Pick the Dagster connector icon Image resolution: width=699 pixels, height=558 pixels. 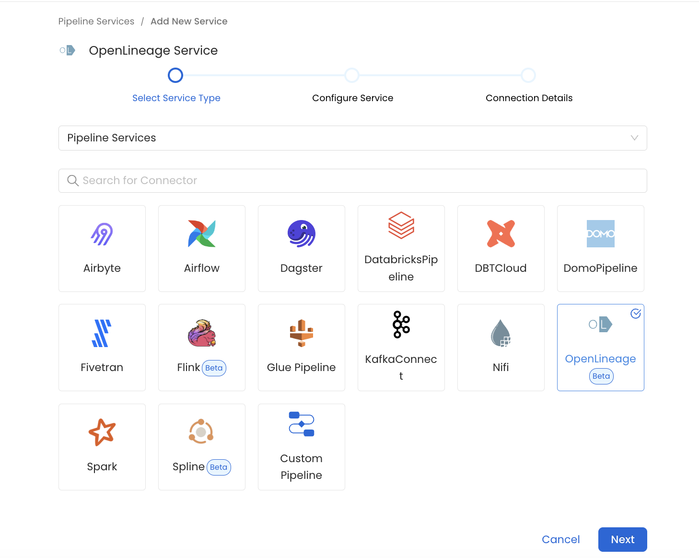point(301,234)
